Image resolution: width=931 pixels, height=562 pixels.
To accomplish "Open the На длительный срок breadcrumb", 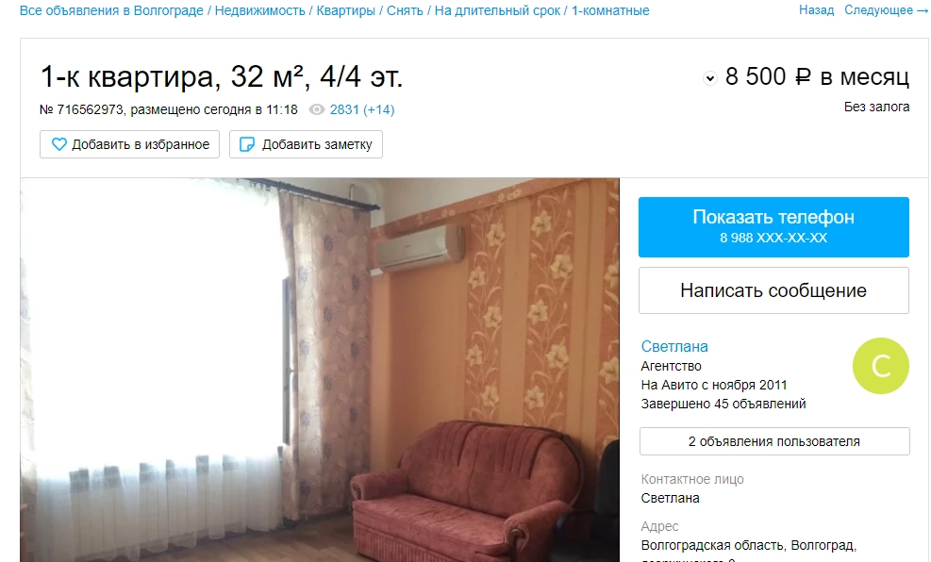I will (497, 10).
